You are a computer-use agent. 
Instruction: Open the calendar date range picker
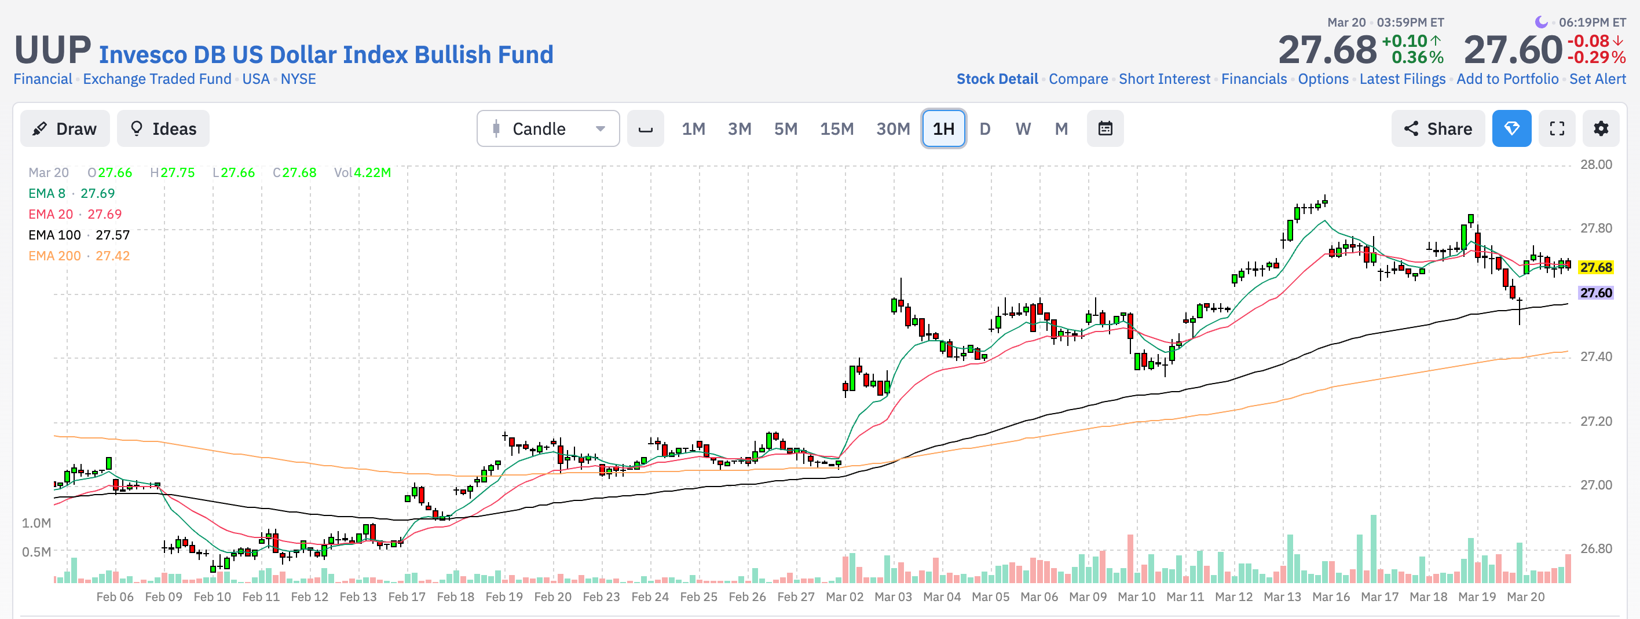point(1105,128)
